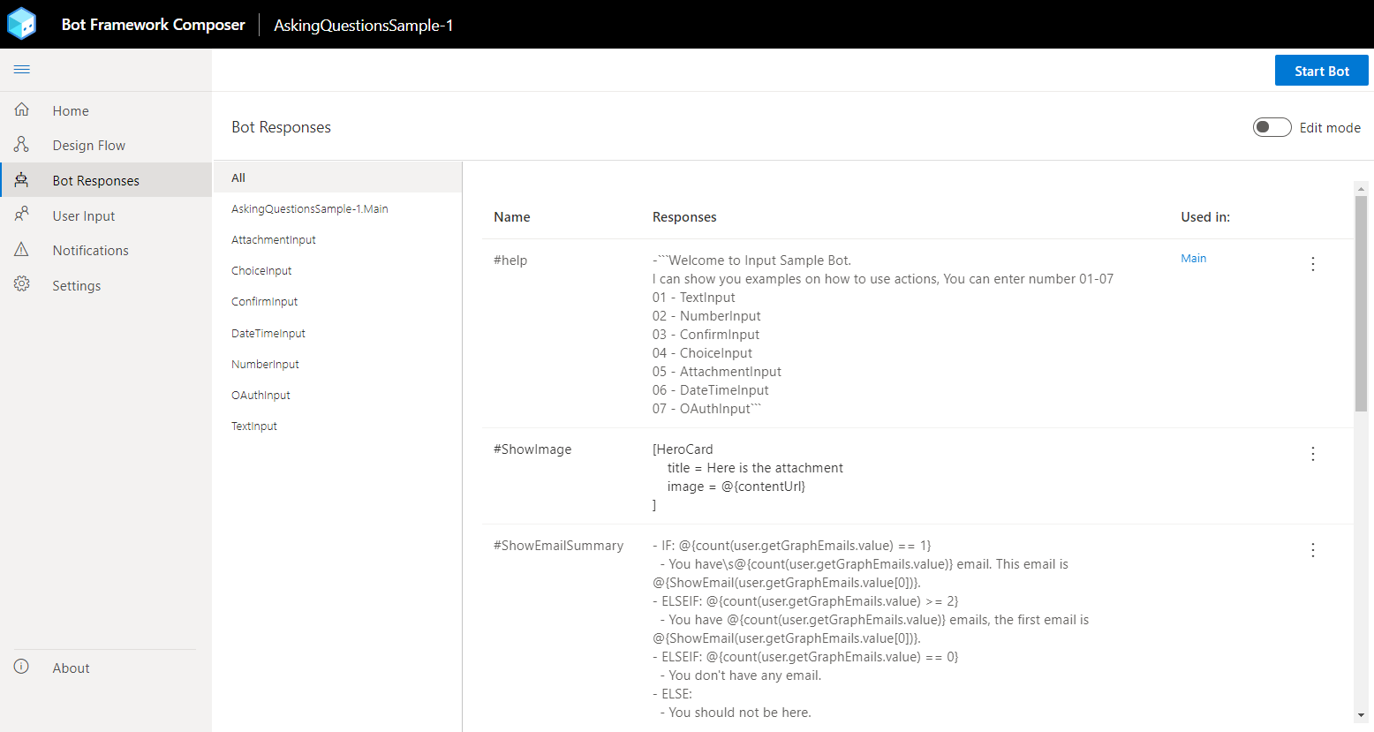This screenshot has height=732, width=1374.
Task: Open the Notifications page
Action: [106, 250]
